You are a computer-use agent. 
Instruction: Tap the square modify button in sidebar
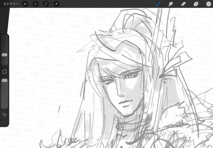(x=5, y=71)
